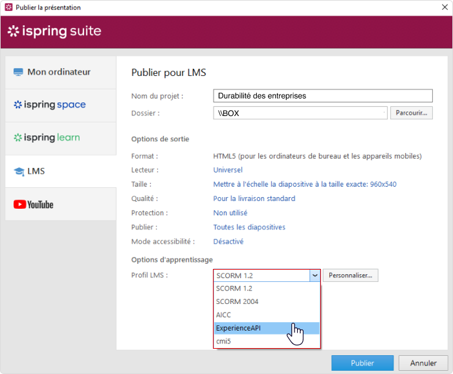The image size is (453, 374).
Task: Click the Options d'apprentissage heading
Action: (x=172, y=260)
